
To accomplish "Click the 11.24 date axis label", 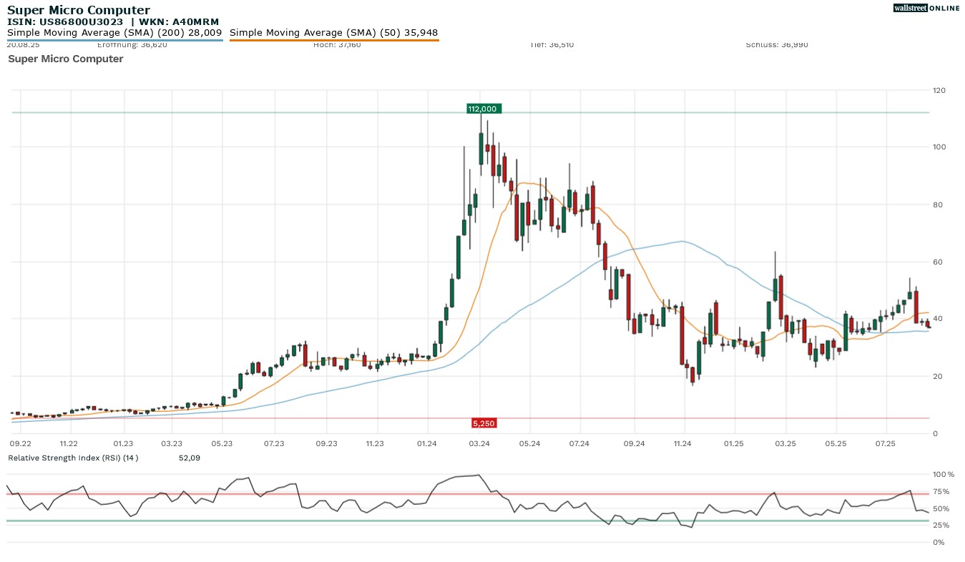I will point(683,443).
